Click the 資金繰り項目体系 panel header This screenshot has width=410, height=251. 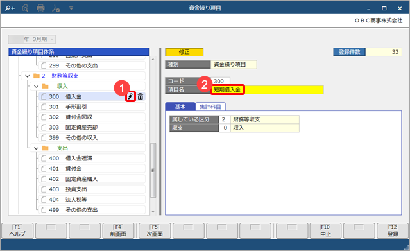coord(79,52)
